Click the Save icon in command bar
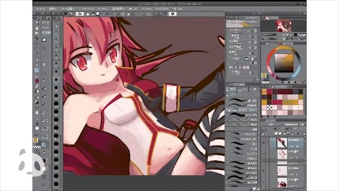 coord(98,14)
